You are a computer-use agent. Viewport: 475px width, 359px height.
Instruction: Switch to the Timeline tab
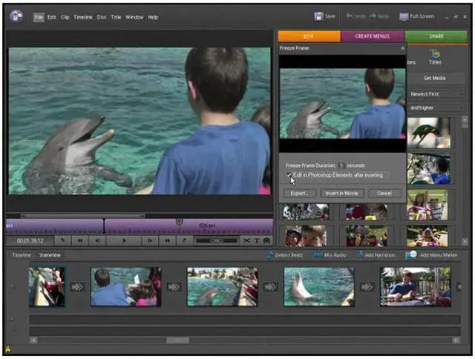[22, 255]
